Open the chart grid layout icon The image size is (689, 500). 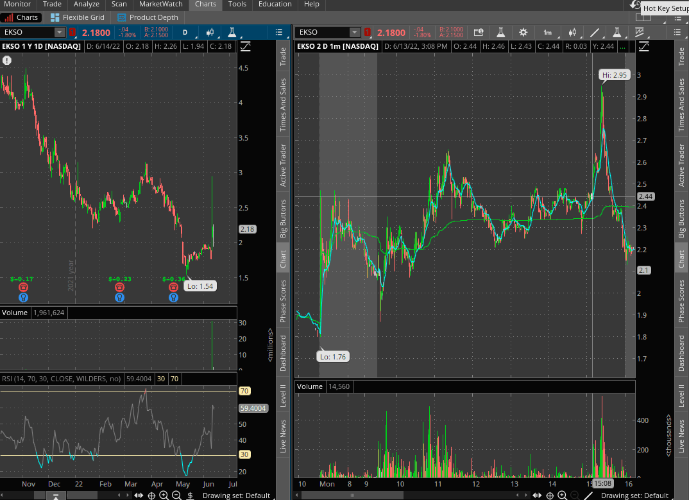point(643,17)
